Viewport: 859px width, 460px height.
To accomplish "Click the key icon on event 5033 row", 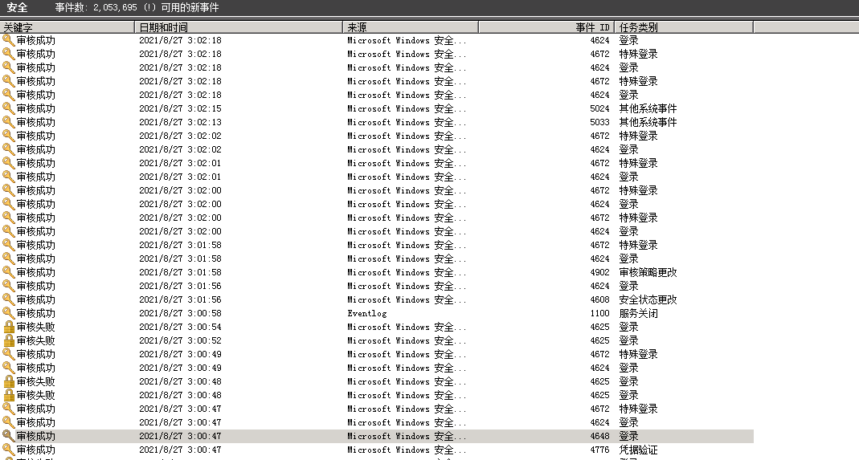I will (8, 122).
